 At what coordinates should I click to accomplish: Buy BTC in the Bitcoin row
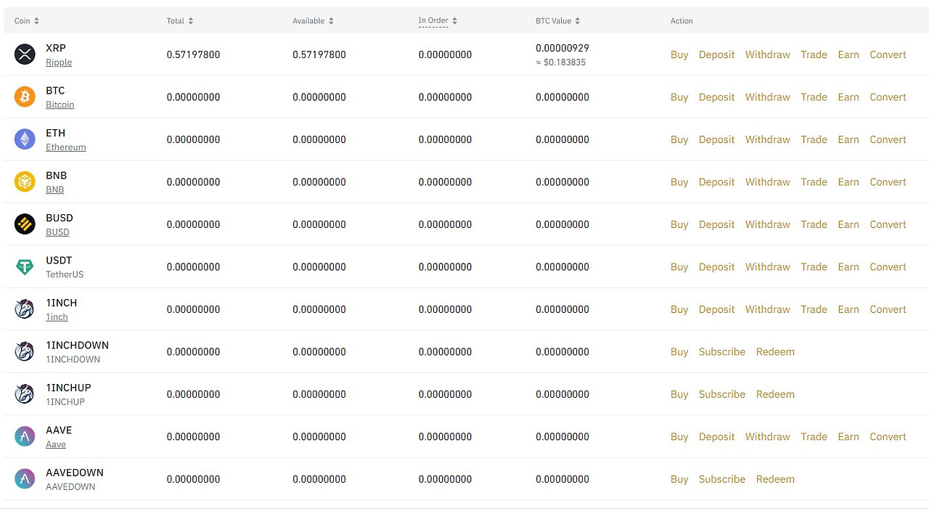pyautogui.click(x=679, y=97)
